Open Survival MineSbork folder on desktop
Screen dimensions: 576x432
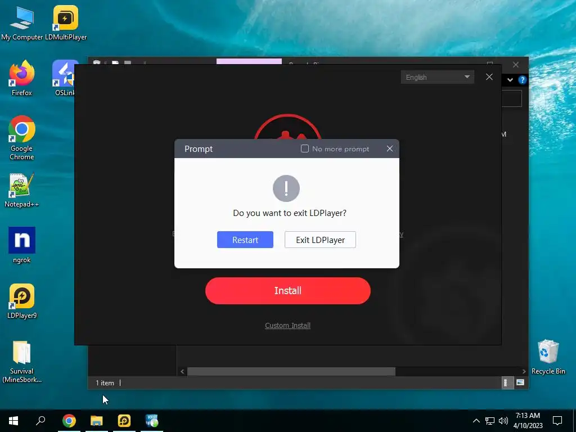[22, 362]
